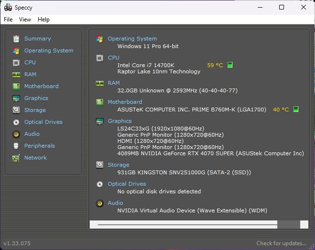Click the CPU heading link in summary

pyautogui.click(x=114, y=58)
